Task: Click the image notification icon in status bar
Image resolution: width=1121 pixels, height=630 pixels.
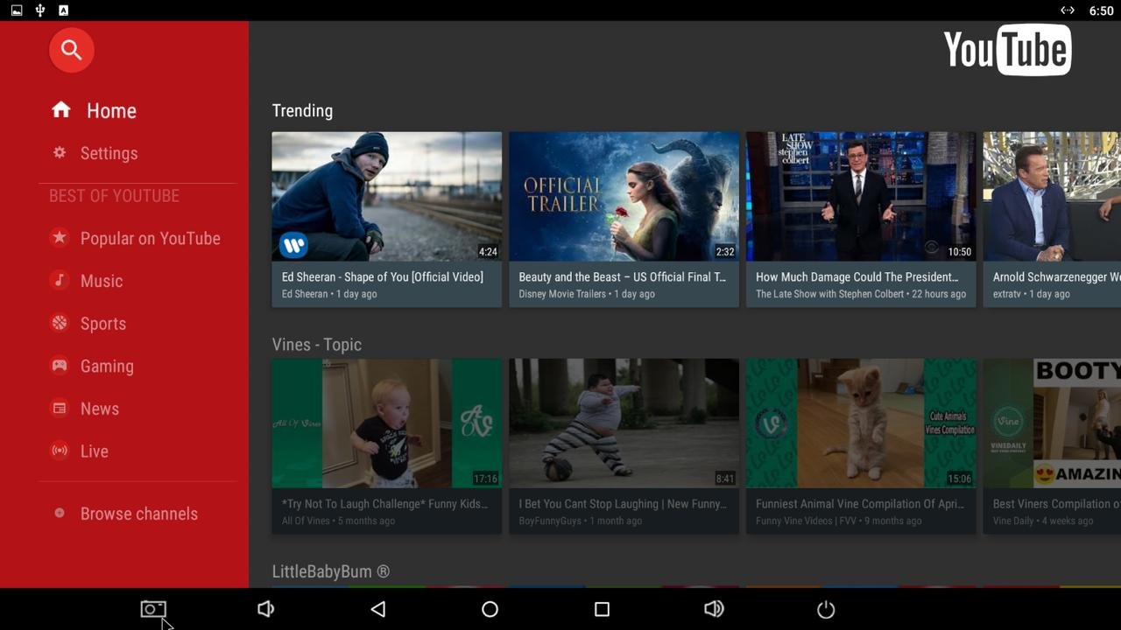Action: [x=17, y=10]
